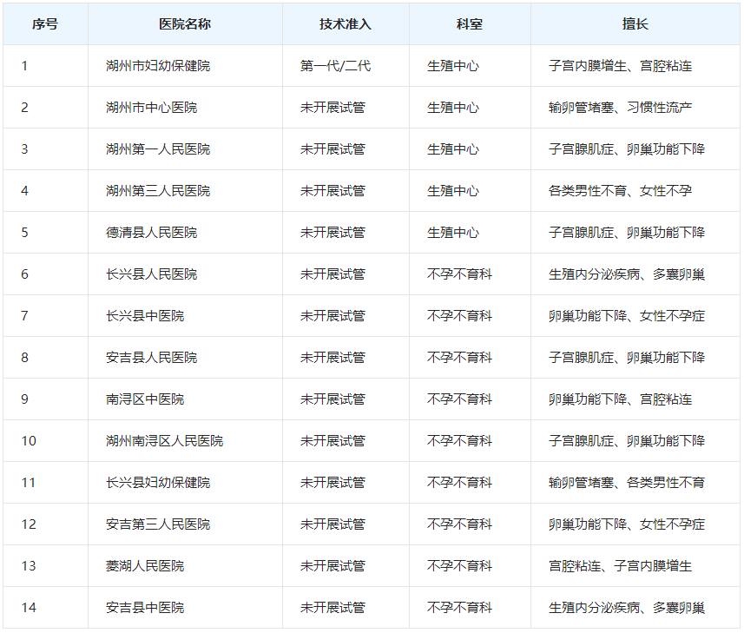Select 子宫内膜增生、宫腔粘连 in row 1
Viewport: 744px width, 633px height.
pos(620,66)
